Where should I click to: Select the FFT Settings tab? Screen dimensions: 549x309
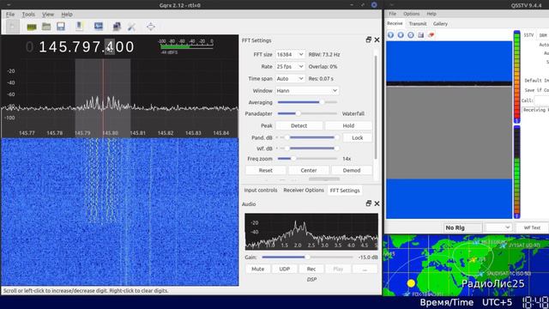[345, 191]
